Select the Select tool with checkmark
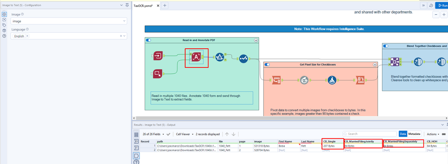 coord(243,59)
